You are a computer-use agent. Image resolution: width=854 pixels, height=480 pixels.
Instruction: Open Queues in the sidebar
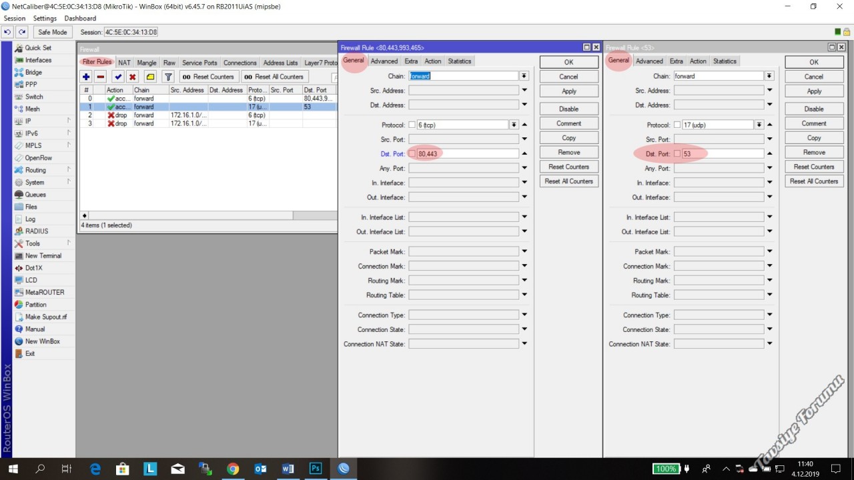pos(35,195)
